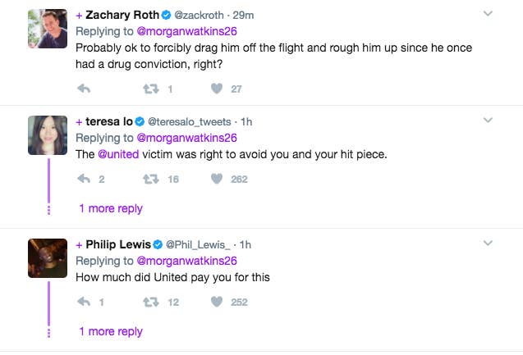
Task: Open options chevron on teresa lo's tweet
Action: (488, 120)
